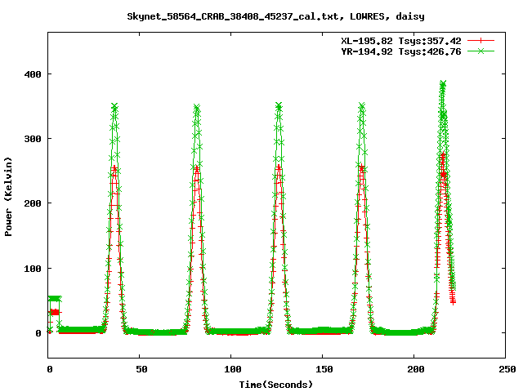Click the top of the fourth green peak

point(361,106)
